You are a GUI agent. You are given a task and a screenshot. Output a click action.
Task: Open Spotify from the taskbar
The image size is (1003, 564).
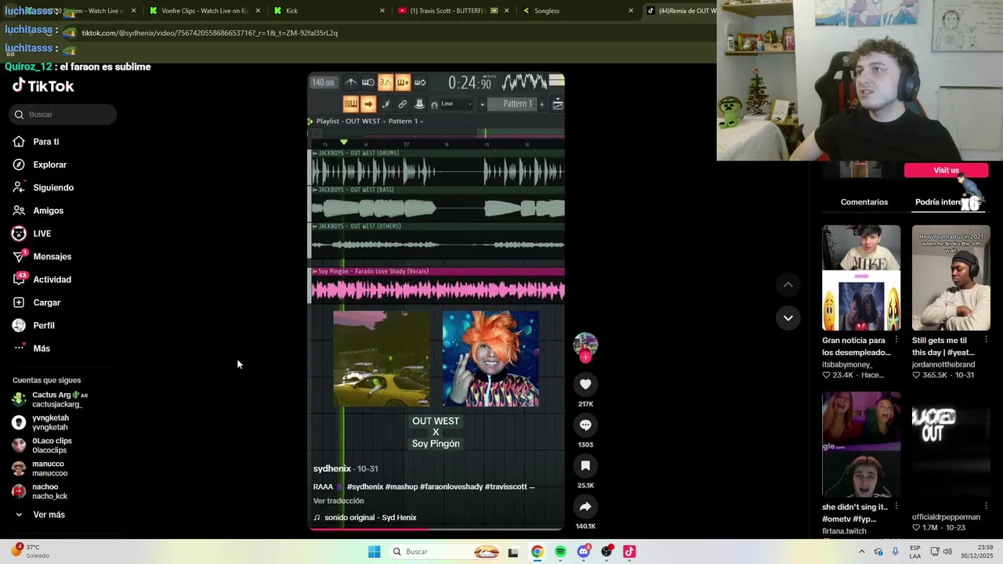560,551
